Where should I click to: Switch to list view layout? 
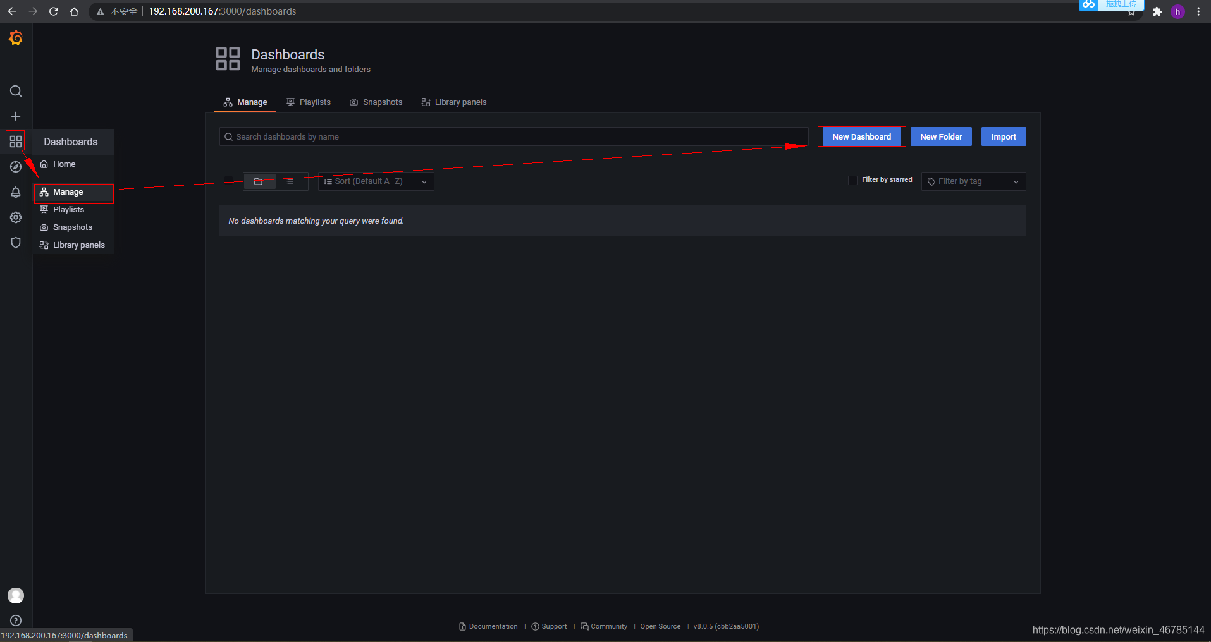coord(290,181)
